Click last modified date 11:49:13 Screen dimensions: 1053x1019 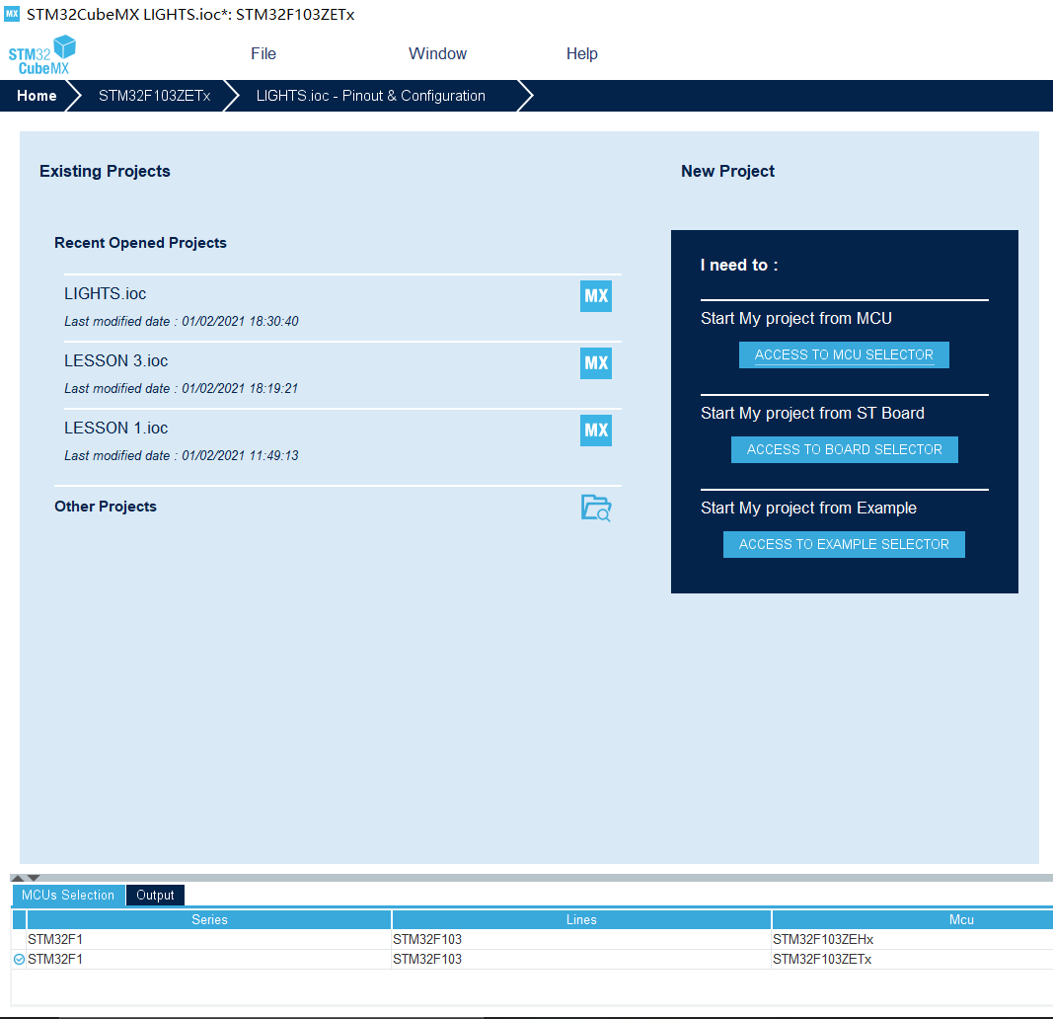click(182, 455)
